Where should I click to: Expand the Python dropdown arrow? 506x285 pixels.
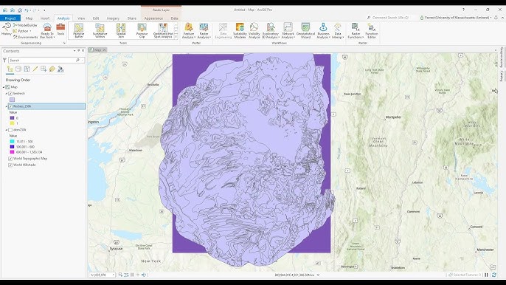(31, 31)
